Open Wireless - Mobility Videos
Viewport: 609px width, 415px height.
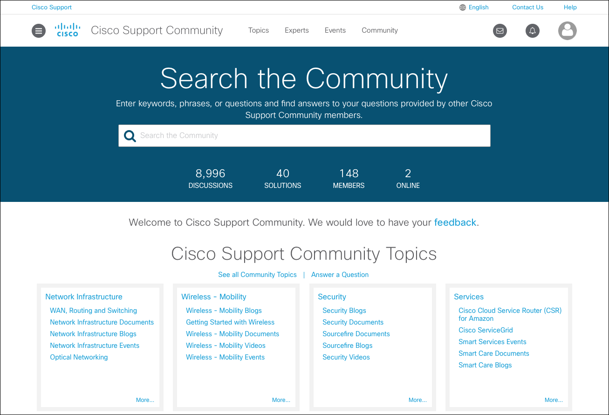pos(226,346)
